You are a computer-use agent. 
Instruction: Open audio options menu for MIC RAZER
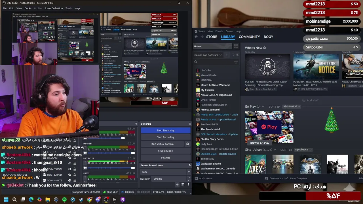click(85, 163)
